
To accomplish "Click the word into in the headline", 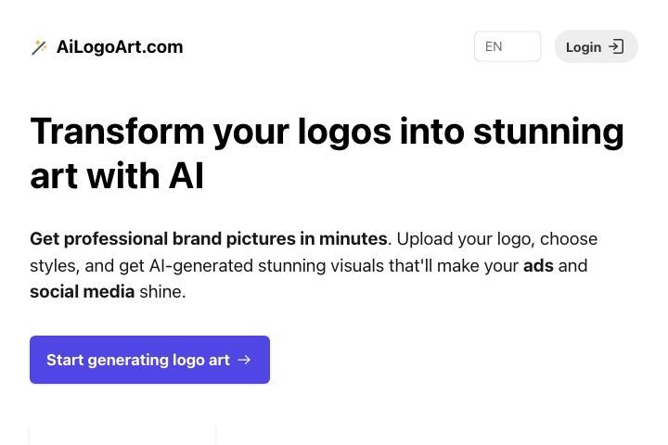I will pos(432,131).
